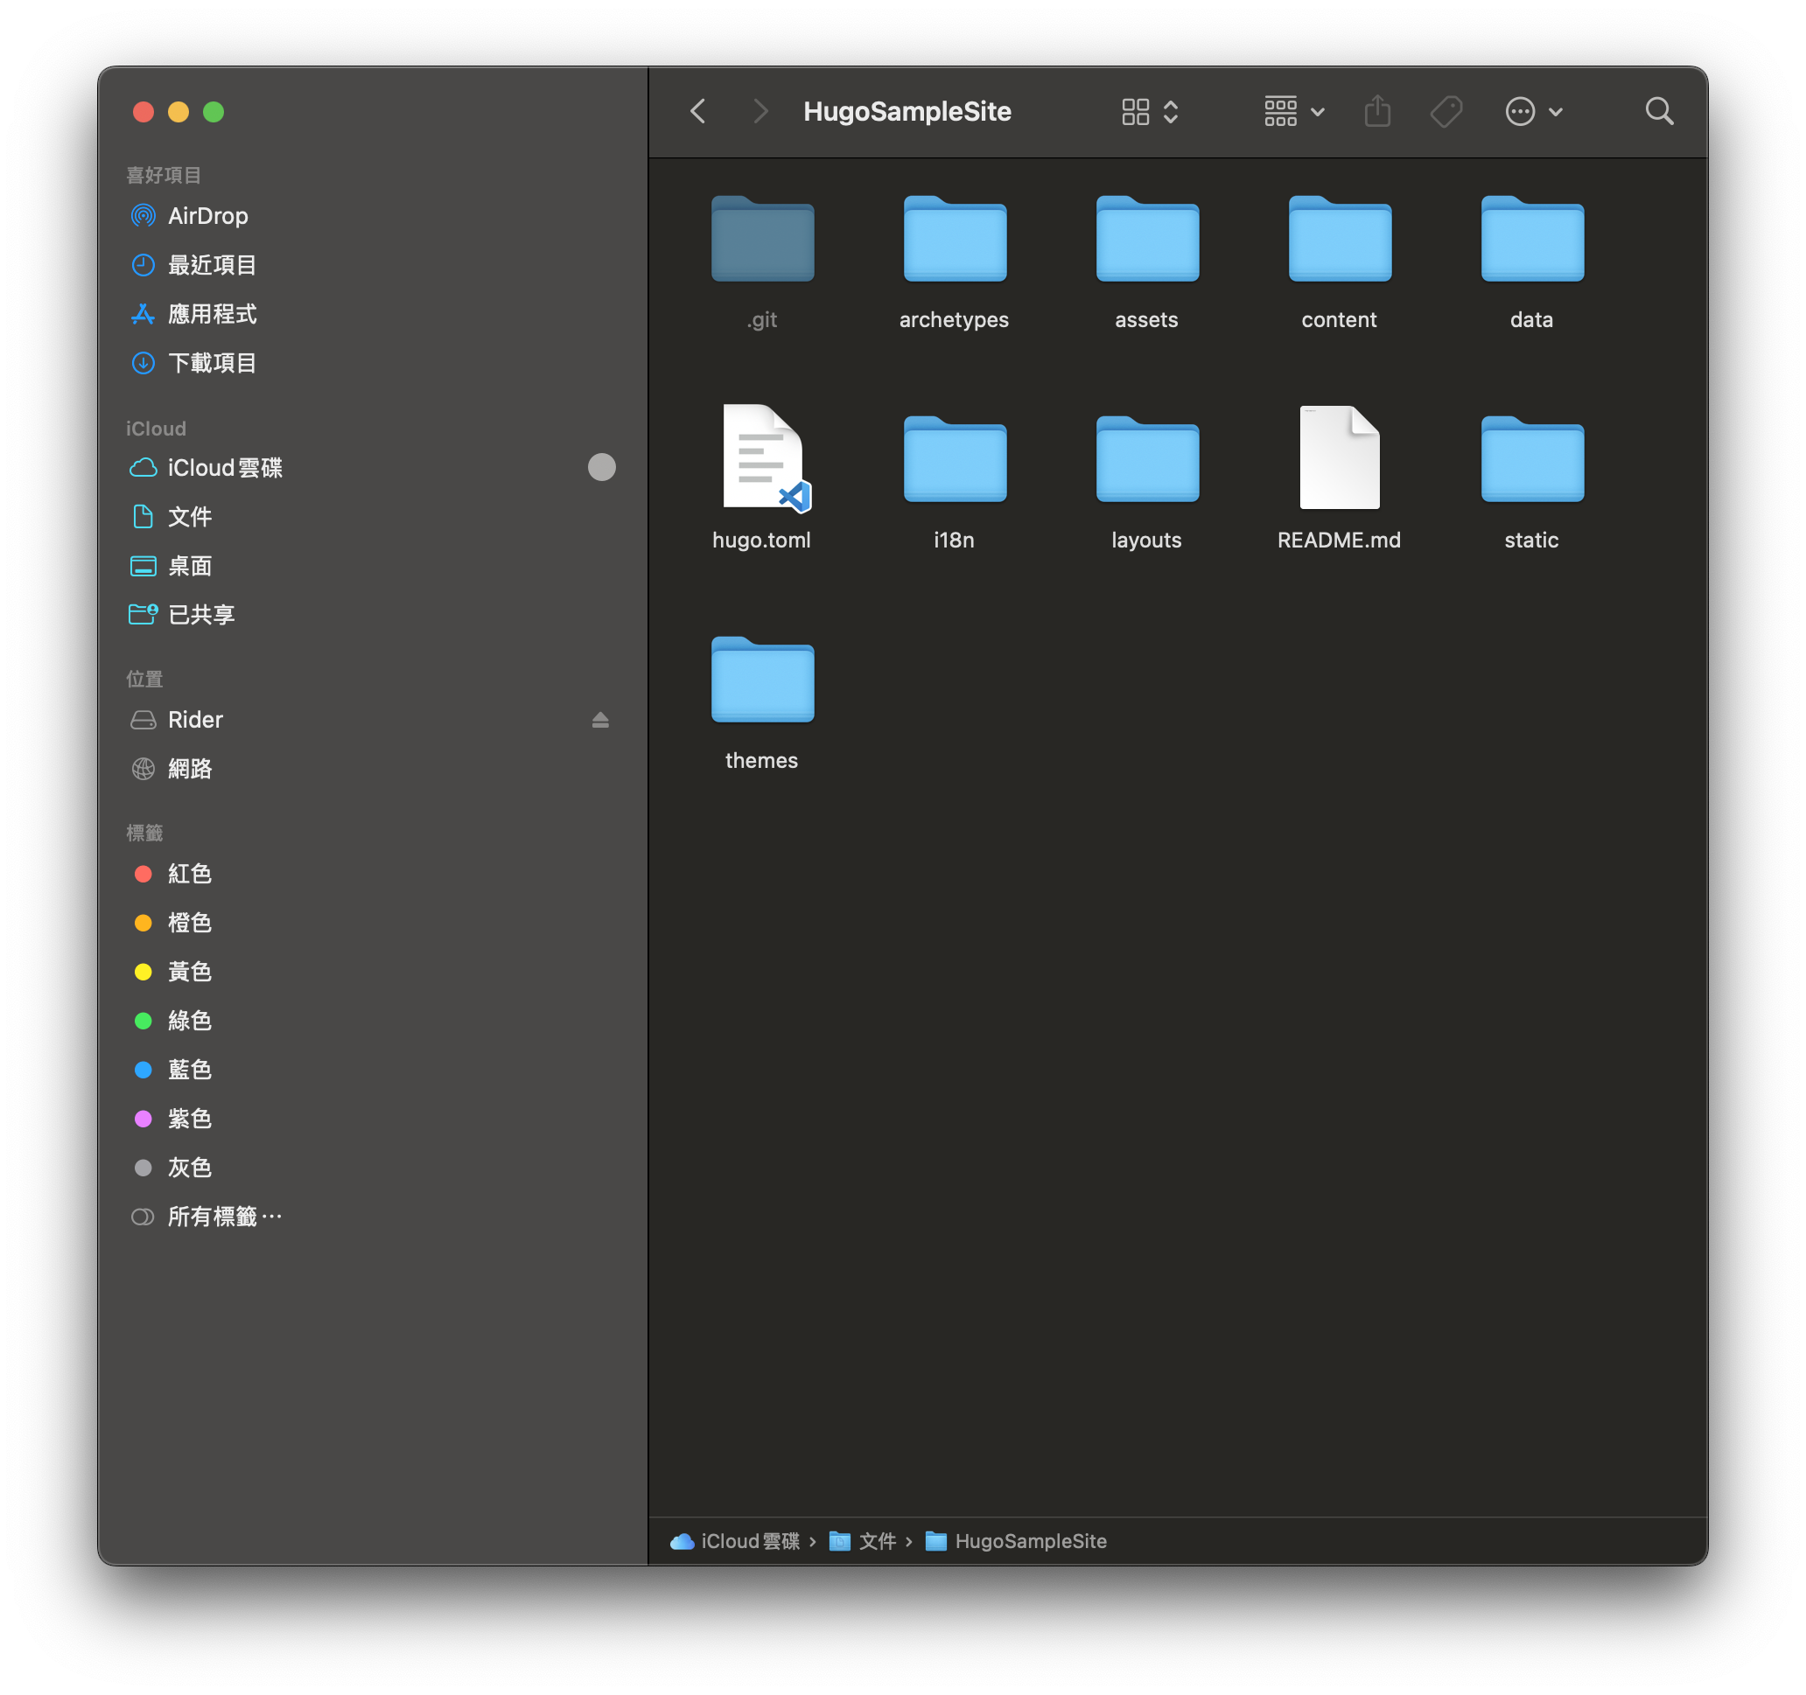Image resolution: width=1806 pixels, height=1695 pixels.
Task: Select the assets folder icon
Action: [x=1147, y=240]
